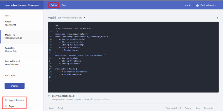
Task: Click Get local version link
Action: click(208, 5)
